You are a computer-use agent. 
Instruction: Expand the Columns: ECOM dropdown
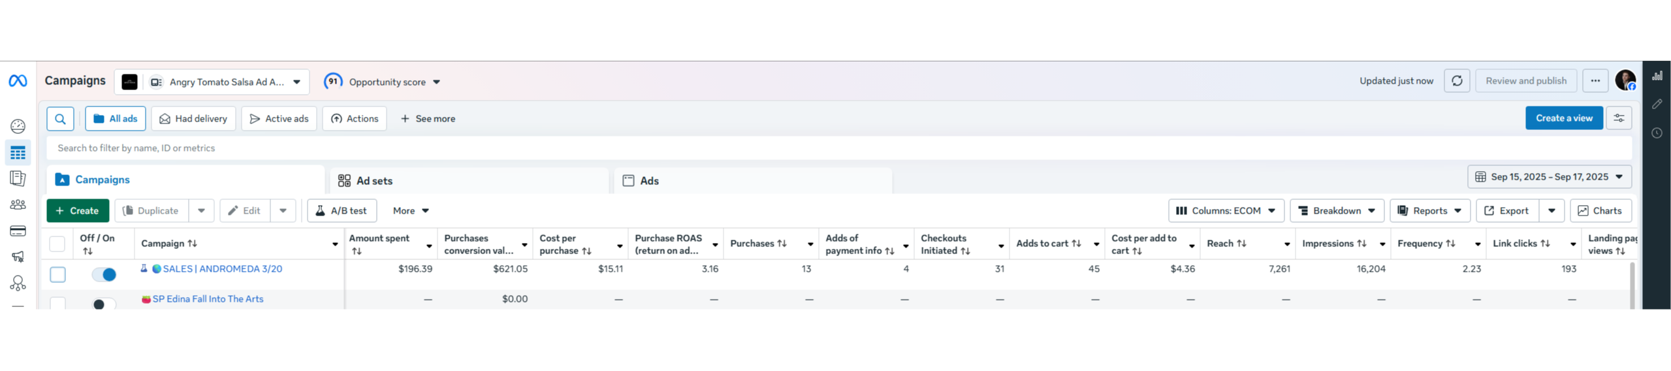tap(1225, 211)
